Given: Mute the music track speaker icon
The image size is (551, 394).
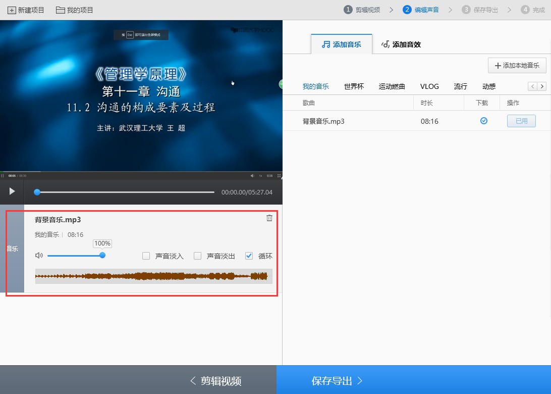Looking at the screenshot, I should tap(39, 256).
